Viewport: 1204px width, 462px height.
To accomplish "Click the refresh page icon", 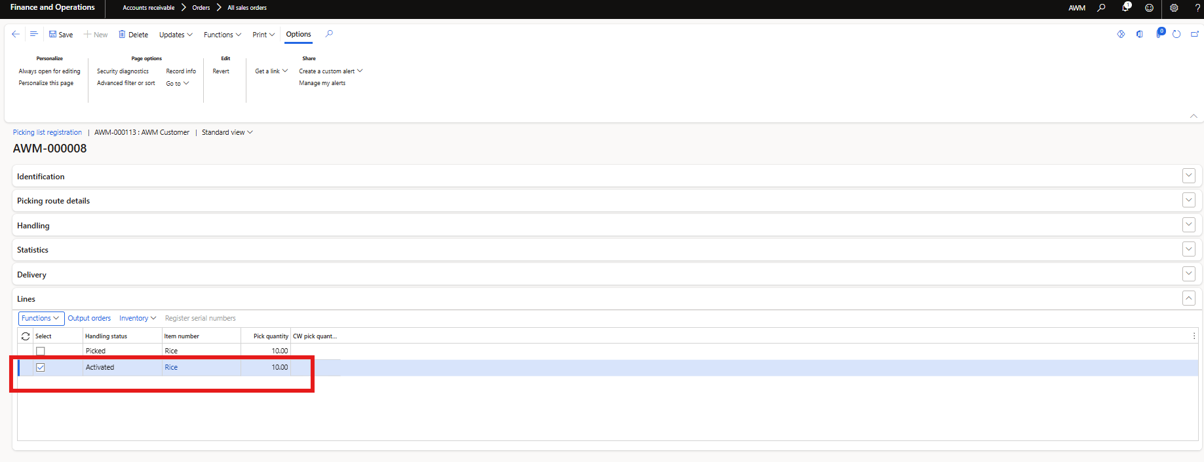I will [1176, 34].
